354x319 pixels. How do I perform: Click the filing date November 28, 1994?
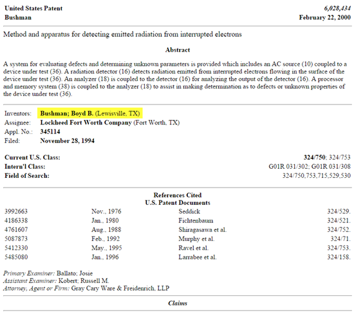[68, 141]
